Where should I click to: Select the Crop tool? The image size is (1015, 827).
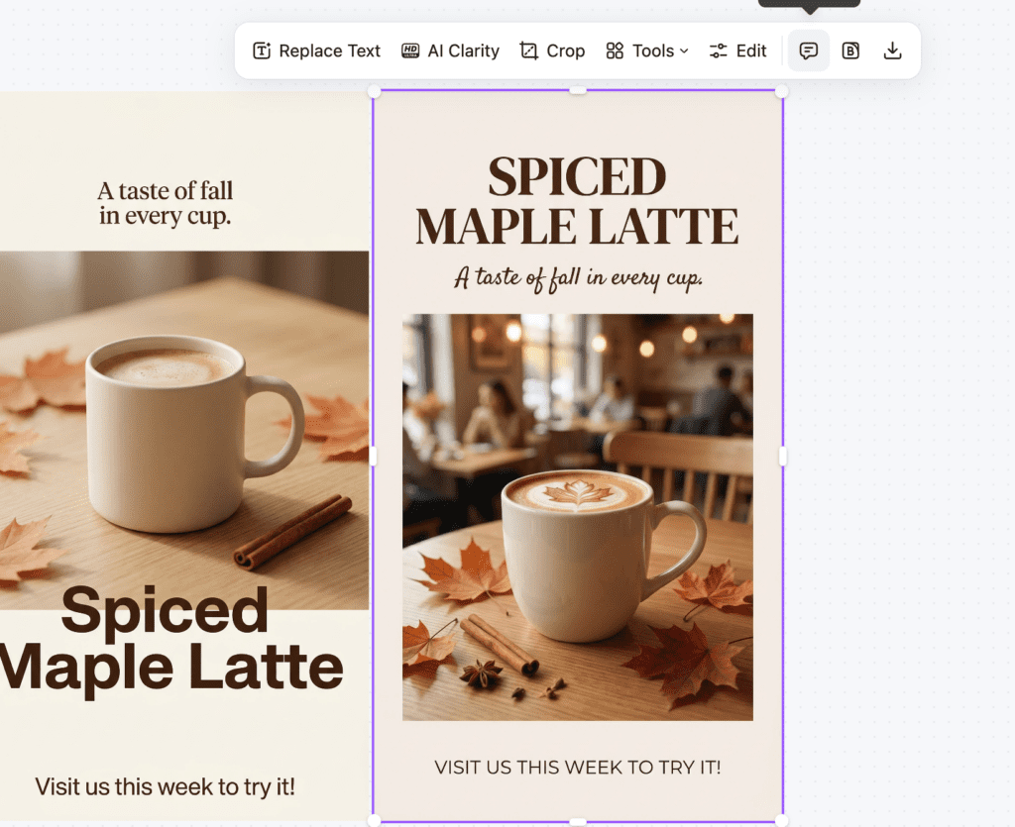[552, 51]
